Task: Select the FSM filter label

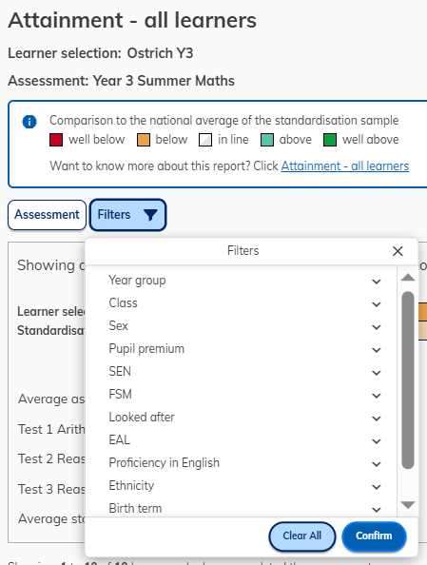Action: point(121,394)
